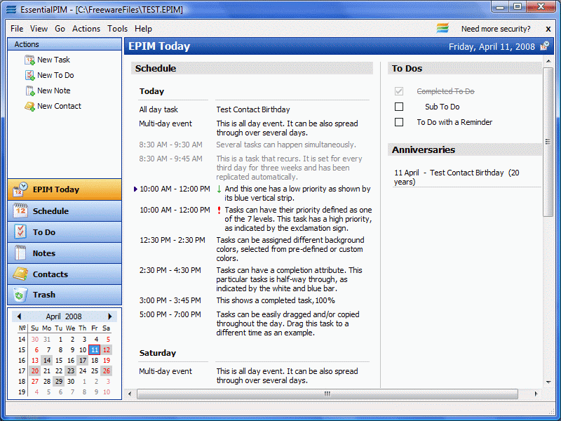Click the New Contact action link
Image resolution: width=561 pixels, height=421 pixels.
tap(59, 107)
